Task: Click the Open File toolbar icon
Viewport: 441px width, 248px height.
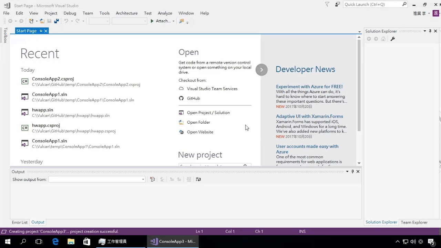Action: 42,21
